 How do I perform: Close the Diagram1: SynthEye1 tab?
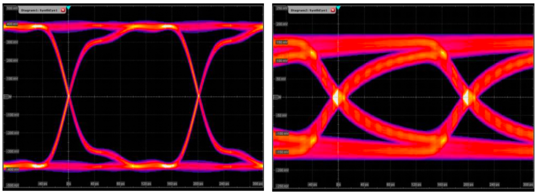coord(63,10)
